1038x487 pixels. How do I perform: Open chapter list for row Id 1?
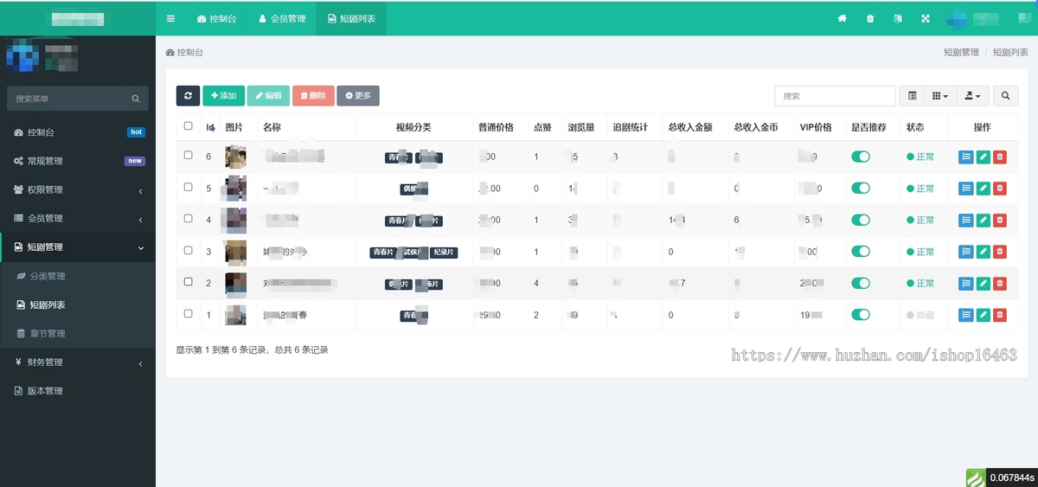[966, 315]
